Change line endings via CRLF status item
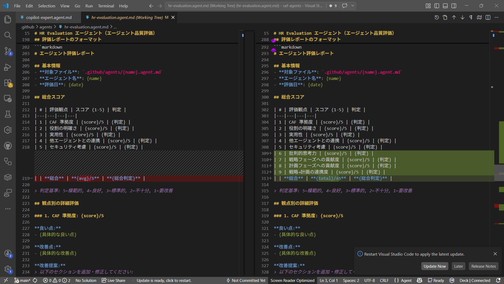This screenshot has height=284, width=504. pyautogui.click(x=384, y=281)
